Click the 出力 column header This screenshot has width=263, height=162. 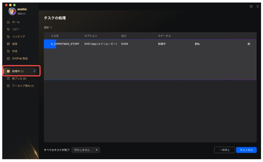pyautogui.click(x=124, y=36)
